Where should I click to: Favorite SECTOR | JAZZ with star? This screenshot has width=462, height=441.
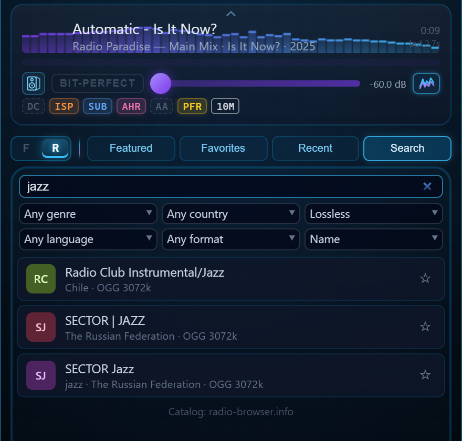pos(425,327)
